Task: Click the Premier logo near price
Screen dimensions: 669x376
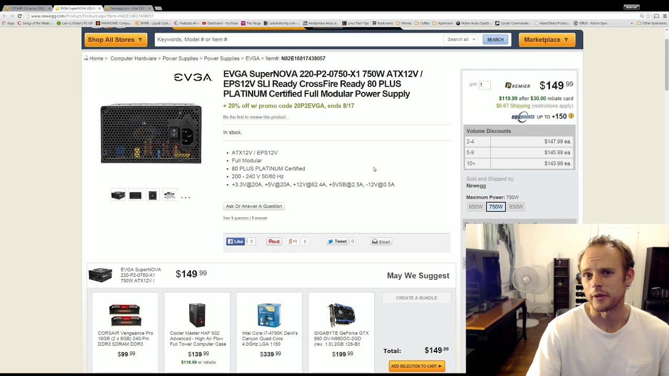Action: click(517, 86)
